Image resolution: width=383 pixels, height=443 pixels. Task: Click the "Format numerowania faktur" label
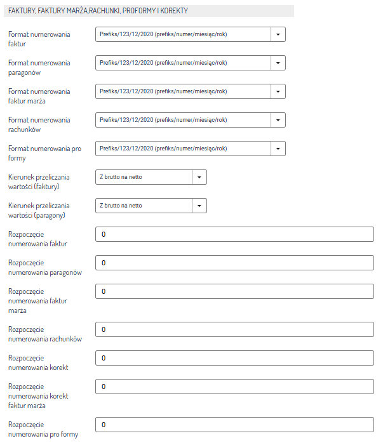[39, 39]
